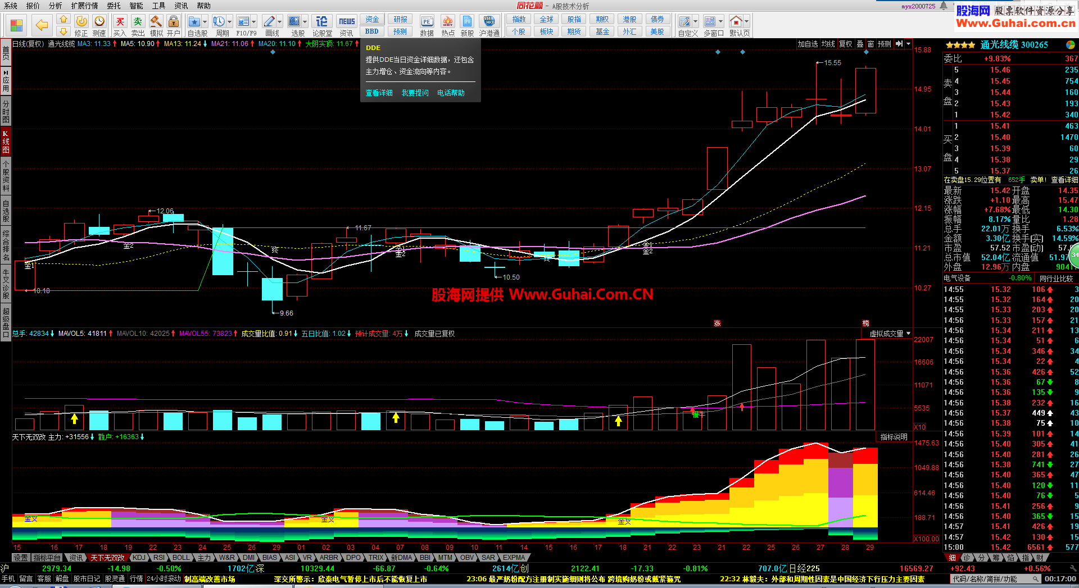
Task: Click the 资金 capital flow button
Action: click(x=372, y=20)
